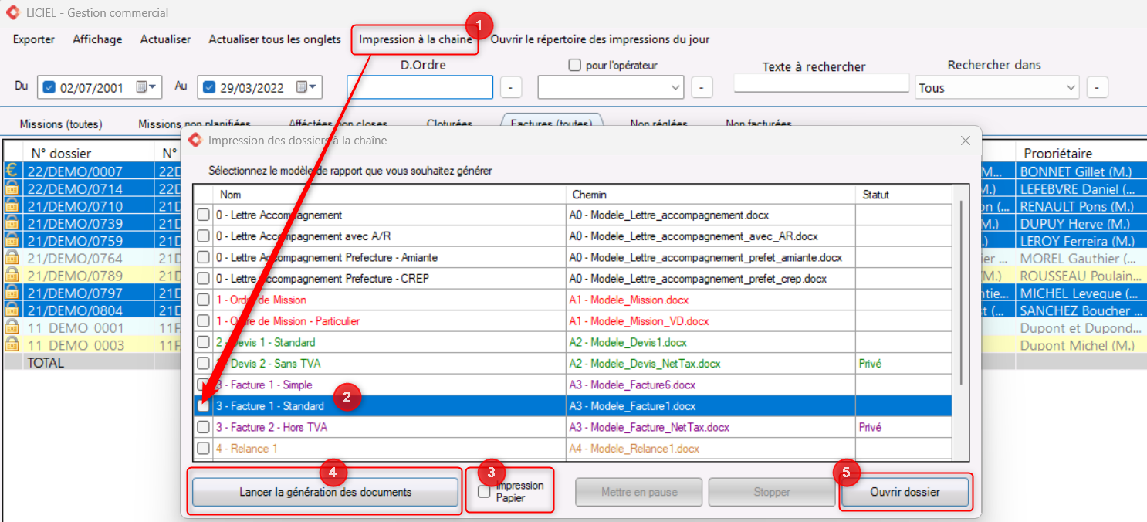Click the lock icon beside 11 DEMO 0003
Image resolution: width=1147 pixels, height=522 pixels.
(12, 345)
